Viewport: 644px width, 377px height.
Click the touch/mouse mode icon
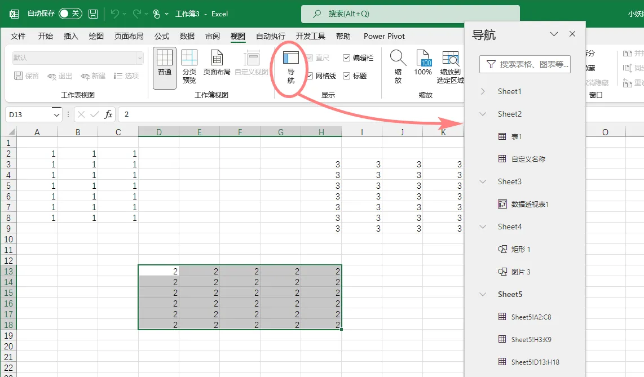click(156, 14)
